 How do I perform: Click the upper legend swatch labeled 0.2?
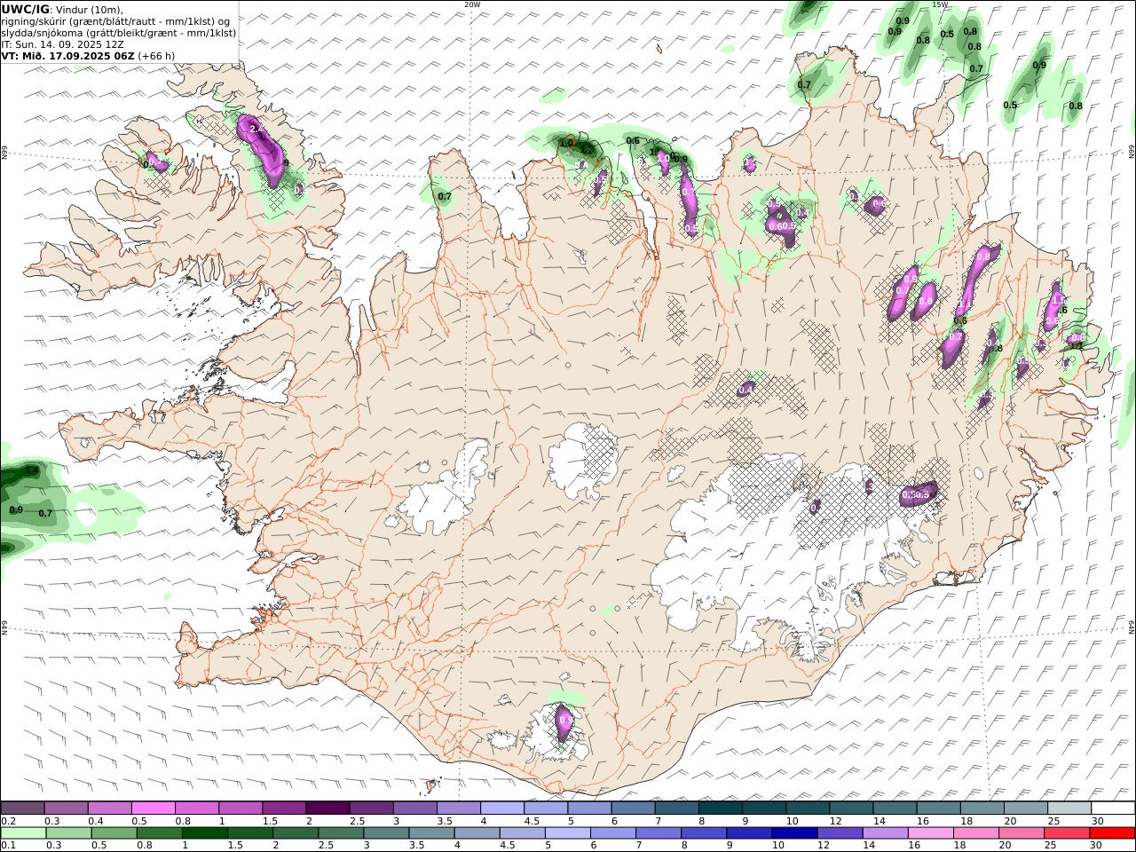(x=23, y=809)
